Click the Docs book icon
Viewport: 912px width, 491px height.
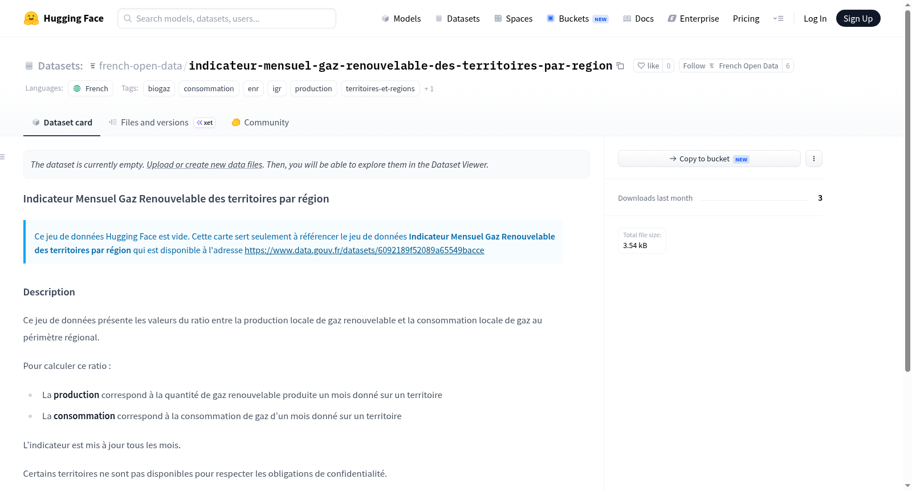pos(627,18)
